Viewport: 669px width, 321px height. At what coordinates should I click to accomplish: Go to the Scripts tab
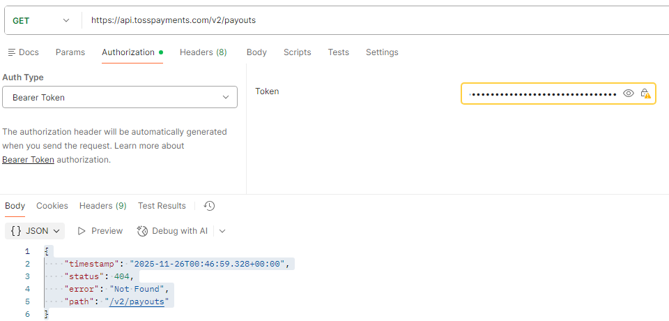click(297, 52)
